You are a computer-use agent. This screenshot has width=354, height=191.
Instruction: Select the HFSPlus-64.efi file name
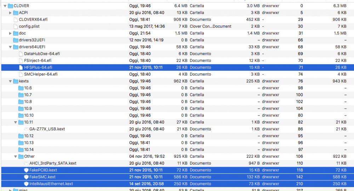(x=38, y=67)
